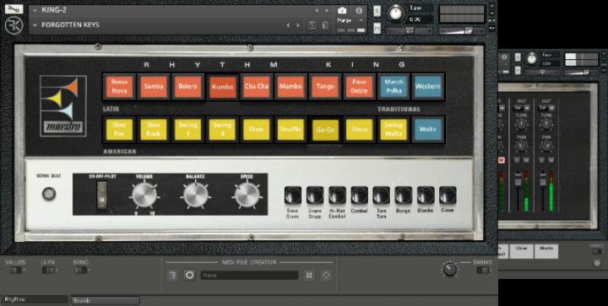Select the Shuffle rhythm button

click(290, 129)
